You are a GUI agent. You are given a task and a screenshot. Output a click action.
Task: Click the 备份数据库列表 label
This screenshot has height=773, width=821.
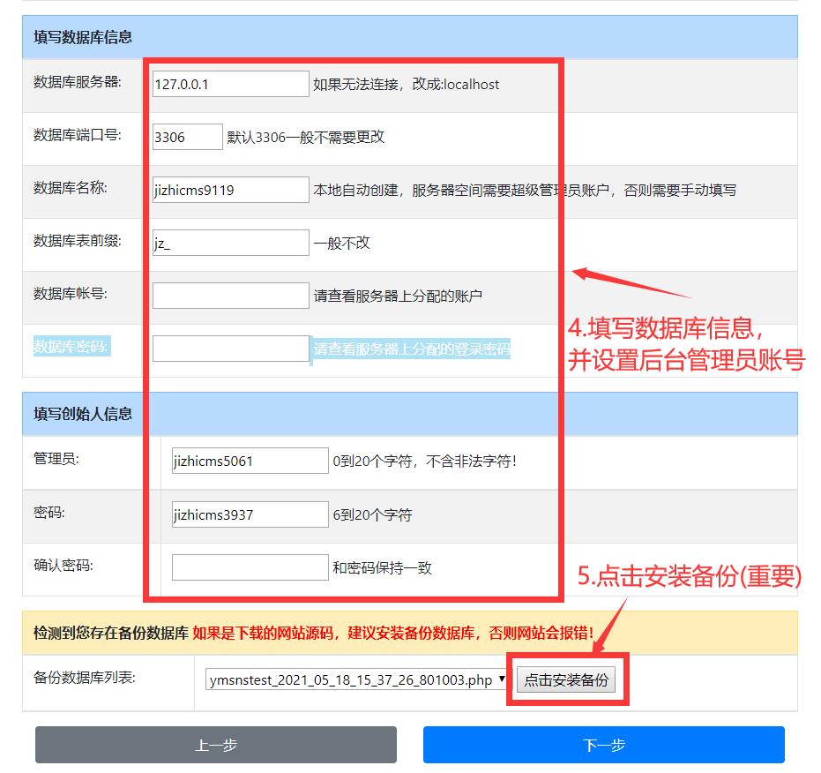[x=84, y=678]
